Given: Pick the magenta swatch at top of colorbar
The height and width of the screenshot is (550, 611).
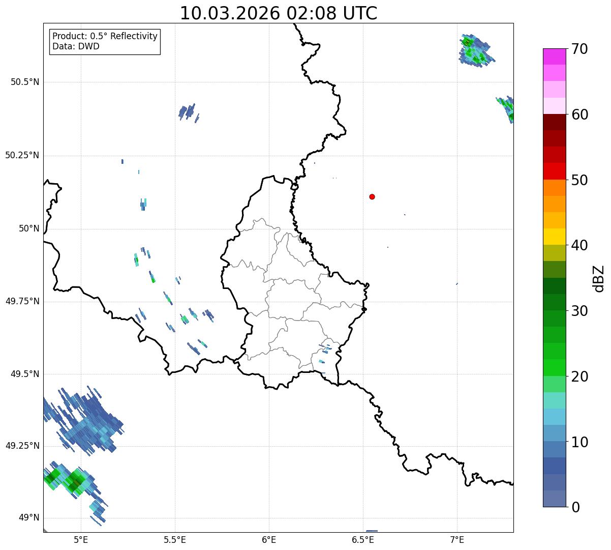Looking at the screenshot, I should (x=554, y=56).
